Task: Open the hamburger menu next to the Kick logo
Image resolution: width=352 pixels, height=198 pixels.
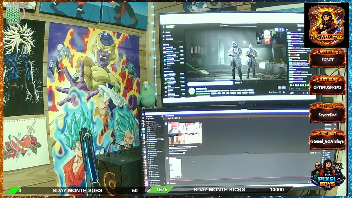Action: (164, 27)
